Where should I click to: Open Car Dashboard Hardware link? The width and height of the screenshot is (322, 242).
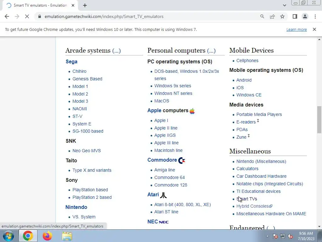pyautogui.click(x=261, y=176)
